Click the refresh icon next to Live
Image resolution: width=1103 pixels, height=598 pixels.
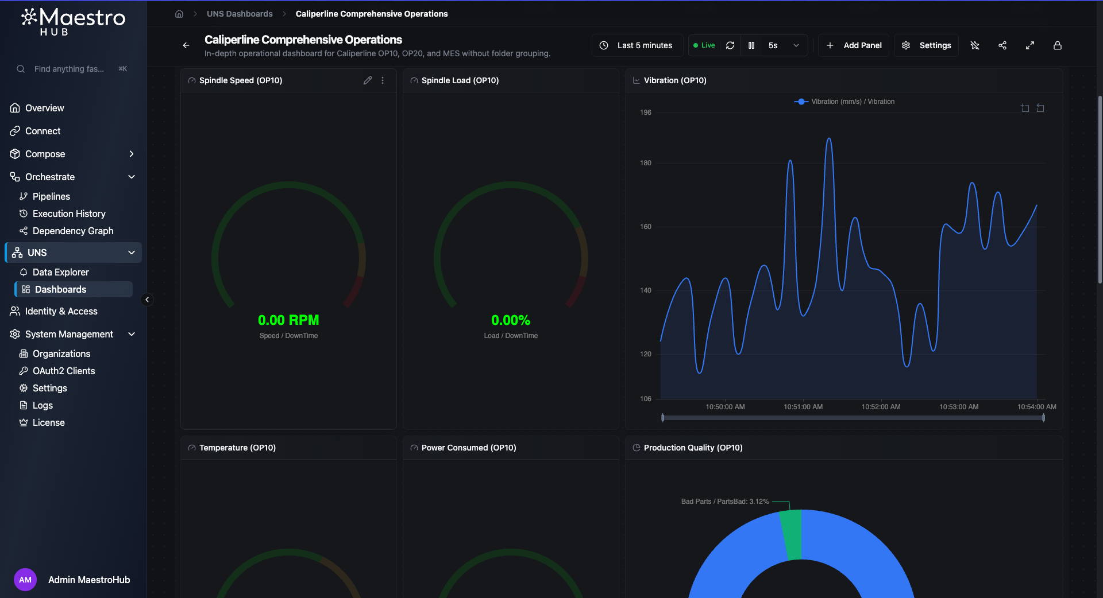730,45
